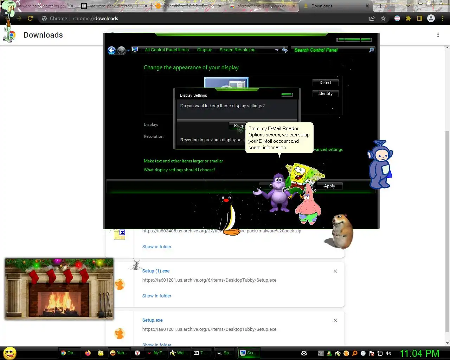This screenshot has width=450, height=360.
Task: Expand the Control Panel address dropdown arrow
Action: 277,50
